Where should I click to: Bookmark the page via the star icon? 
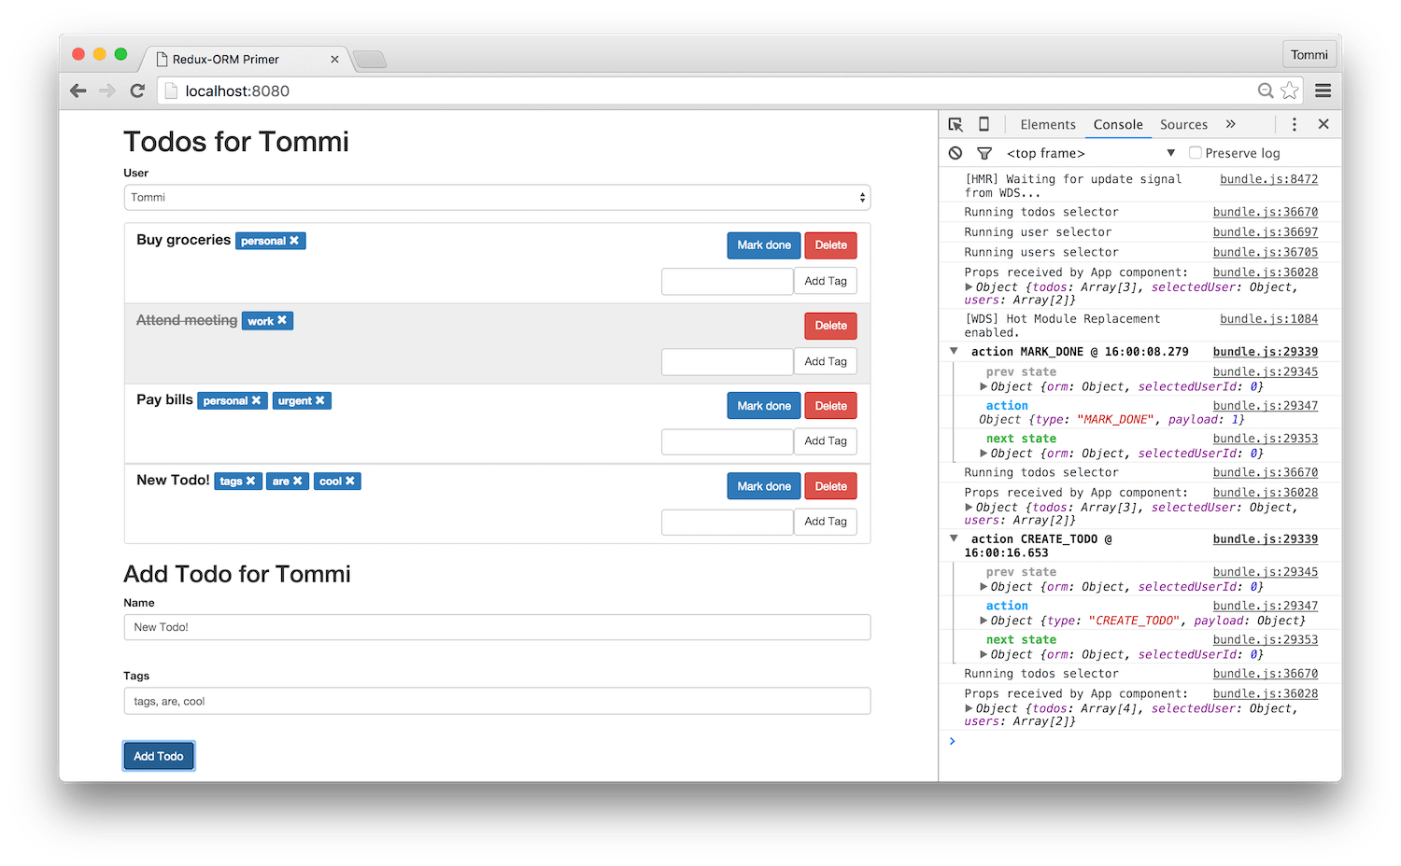click(1290, 91)
